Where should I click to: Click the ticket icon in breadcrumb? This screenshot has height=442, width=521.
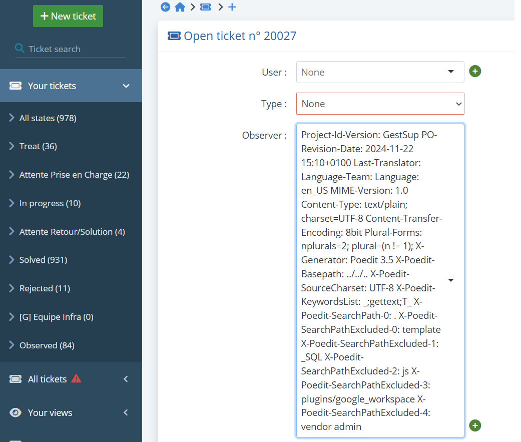tap(205, 7)
